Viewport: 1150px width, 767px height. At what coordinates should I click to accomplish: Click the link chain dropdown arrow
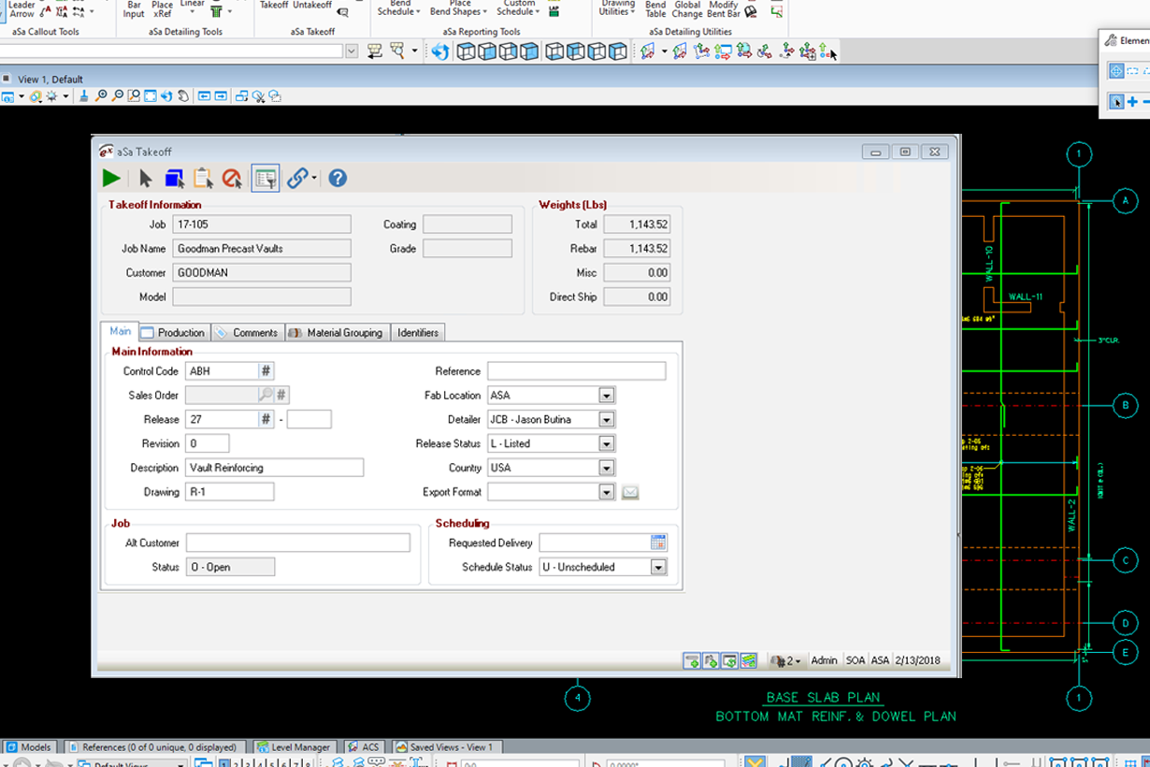tap(314, 178)
